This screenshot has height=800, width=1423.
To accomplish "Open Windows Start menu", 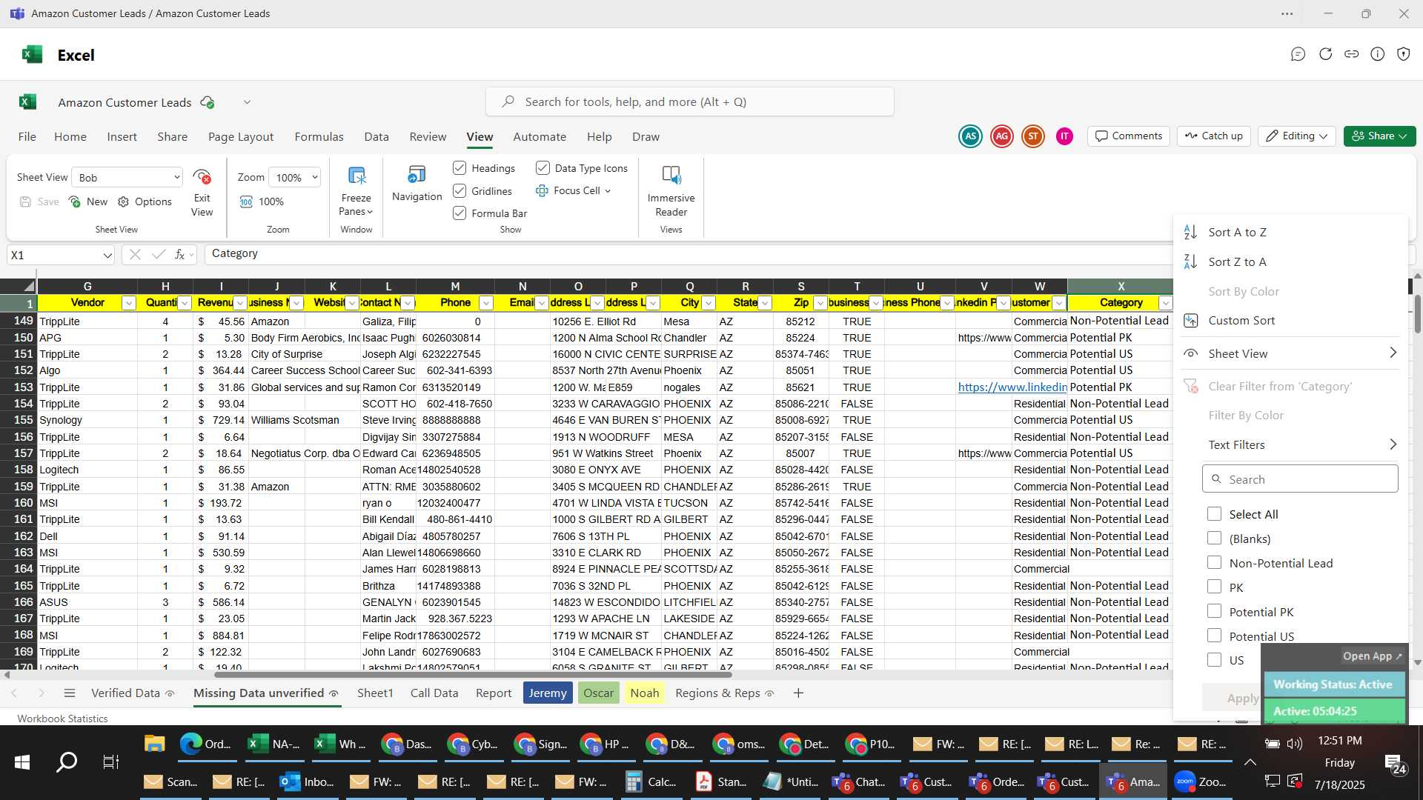I will (22, 762).
